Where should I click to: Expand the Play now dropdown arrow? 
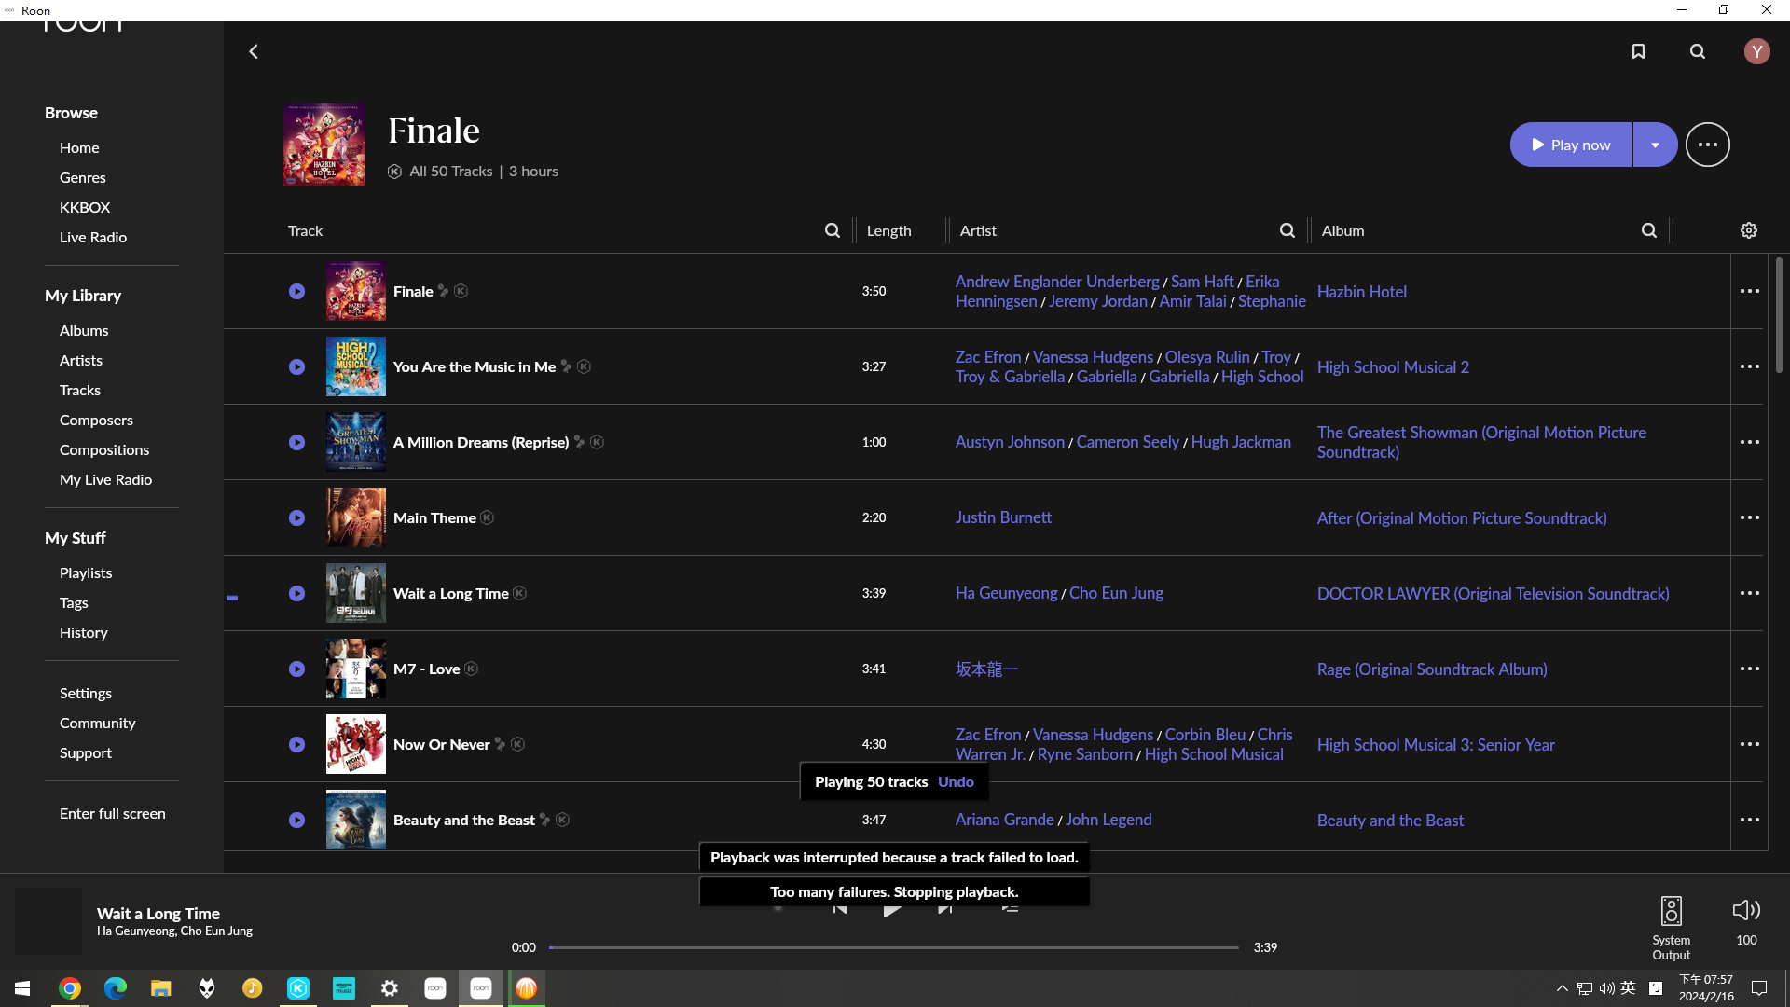pos(1655,145)
